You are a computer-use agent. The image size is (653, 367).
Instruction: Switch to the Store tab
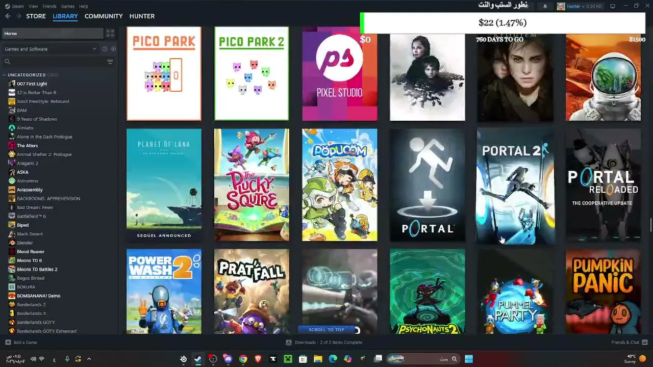[36, 16]
